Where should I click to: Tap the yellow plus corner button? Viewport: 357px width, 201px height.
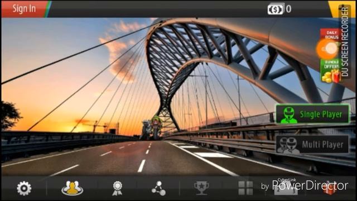click(x=341, y=9)
